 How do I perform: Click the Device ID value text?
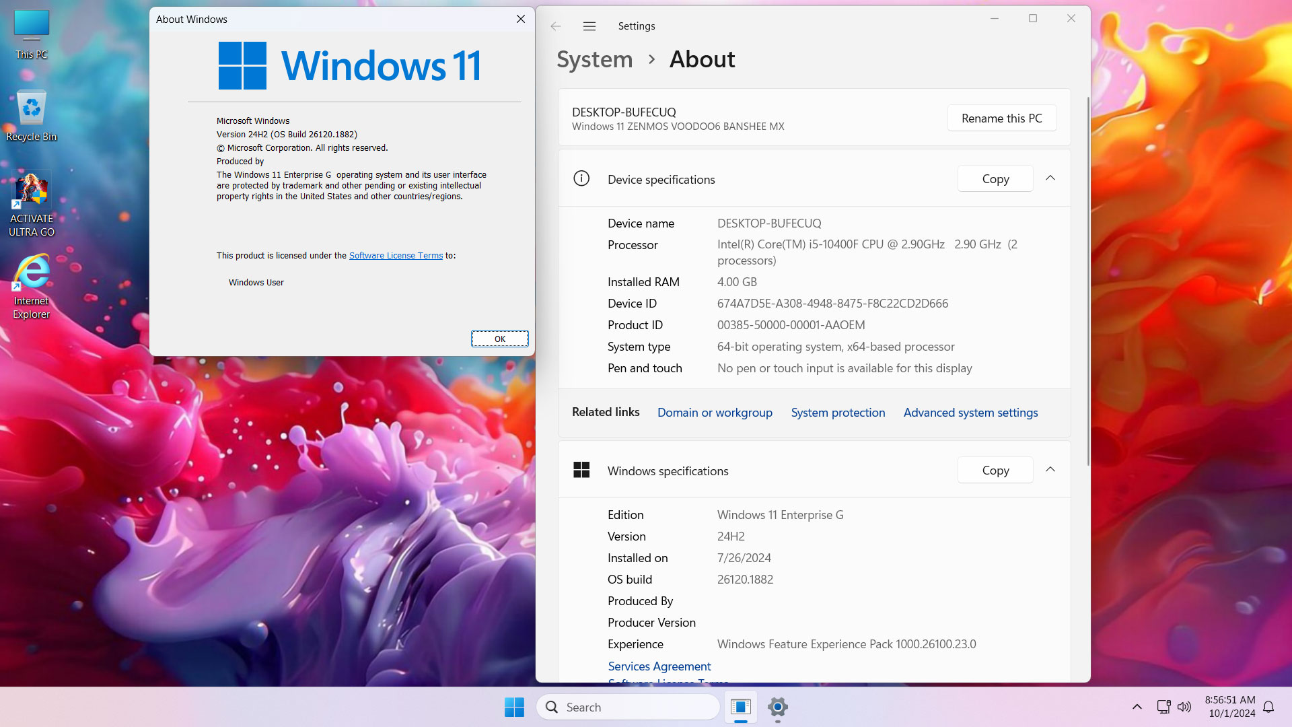pos(832,304)
